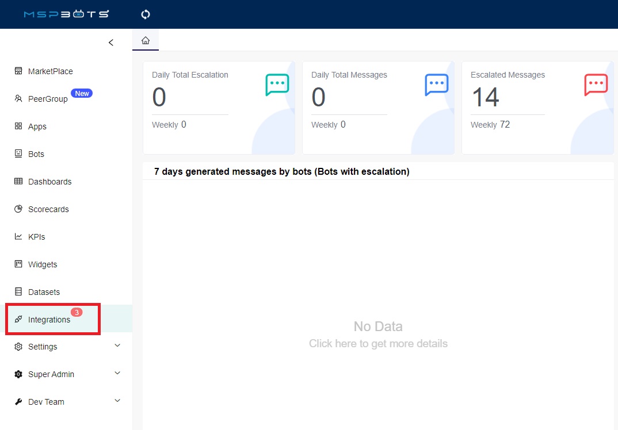Open the Dashboards menu item
Screen dimensions: 618x430
click(x=49, y=182)
